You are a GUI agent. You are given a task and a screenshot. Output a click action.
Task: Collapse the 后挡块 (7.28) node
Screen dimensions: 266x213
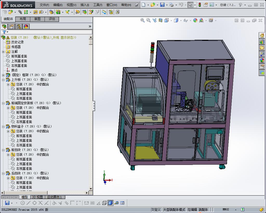[x=3, y=173]
